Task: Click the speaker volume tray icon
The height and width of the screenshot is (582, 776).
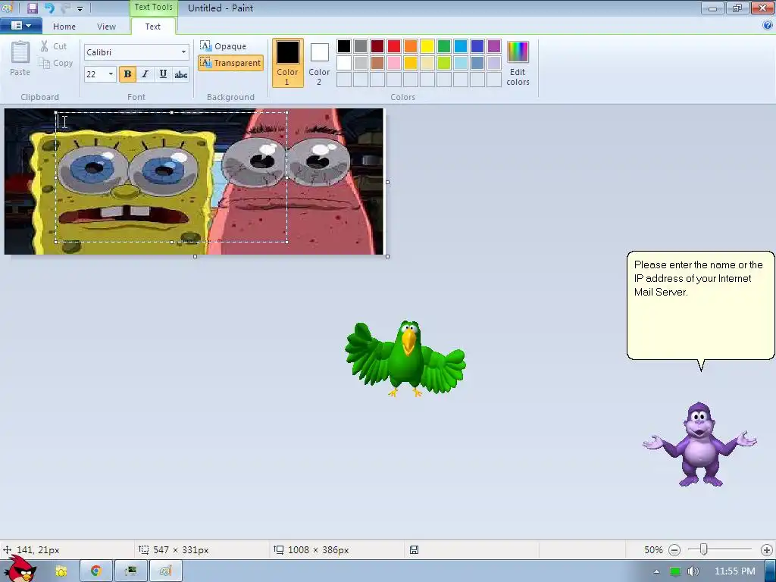Action: click(x=693, y=571)
